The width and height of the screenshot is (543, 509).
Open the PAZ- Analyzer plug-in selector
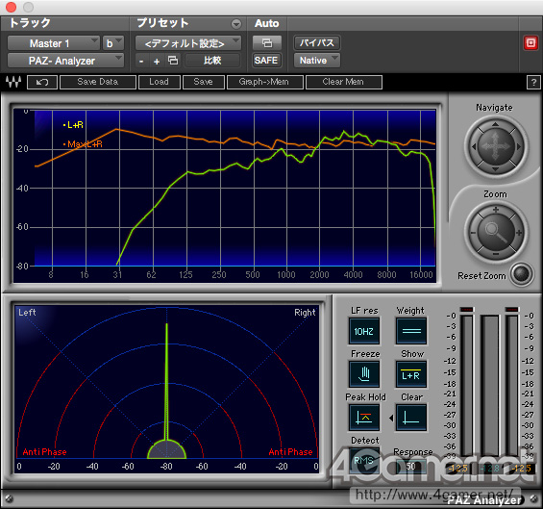pos(65,61)
